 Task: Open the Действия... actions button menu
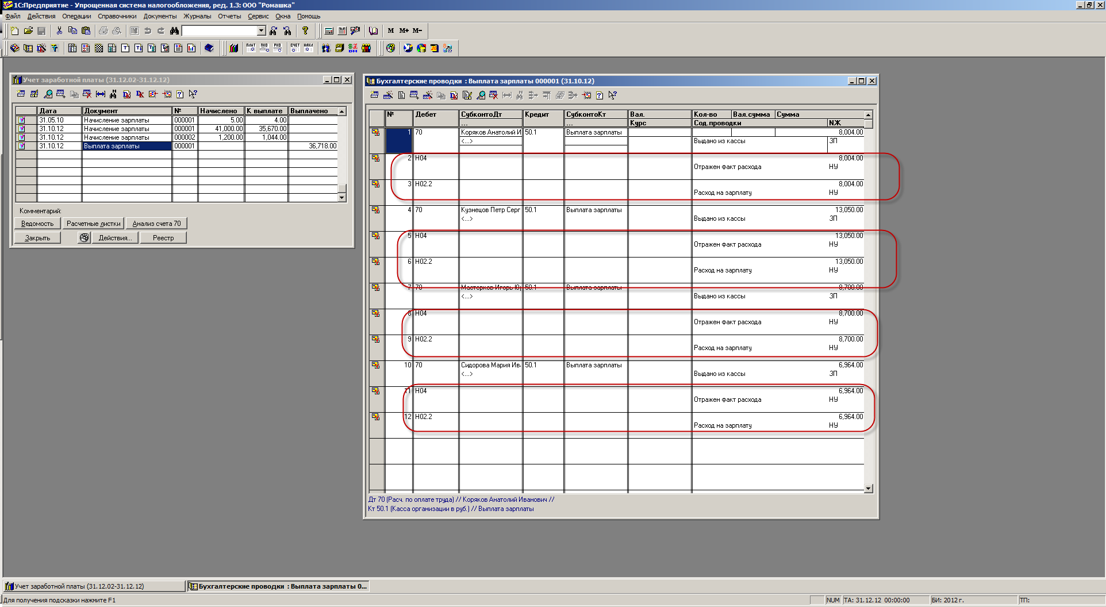[115, 238]
